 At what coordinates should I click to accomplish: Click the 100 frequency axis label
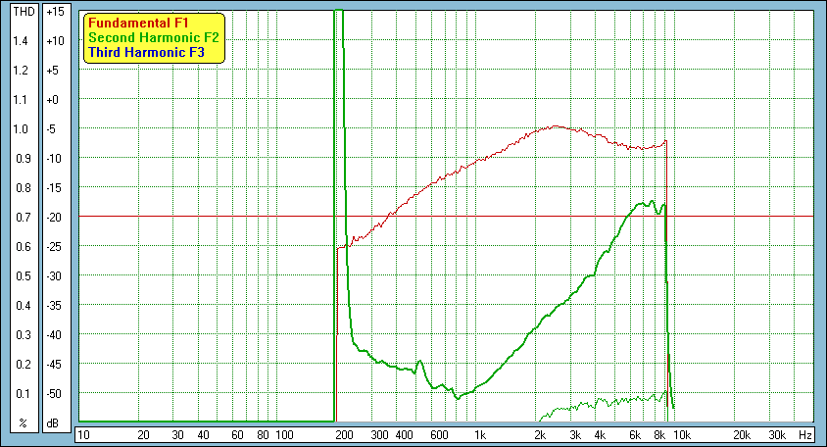[x=283, y=434]
